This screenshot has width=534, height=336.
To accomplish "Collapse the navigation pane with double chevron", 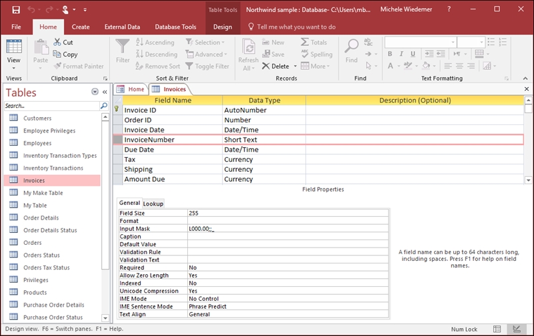I will click(105, 92).
